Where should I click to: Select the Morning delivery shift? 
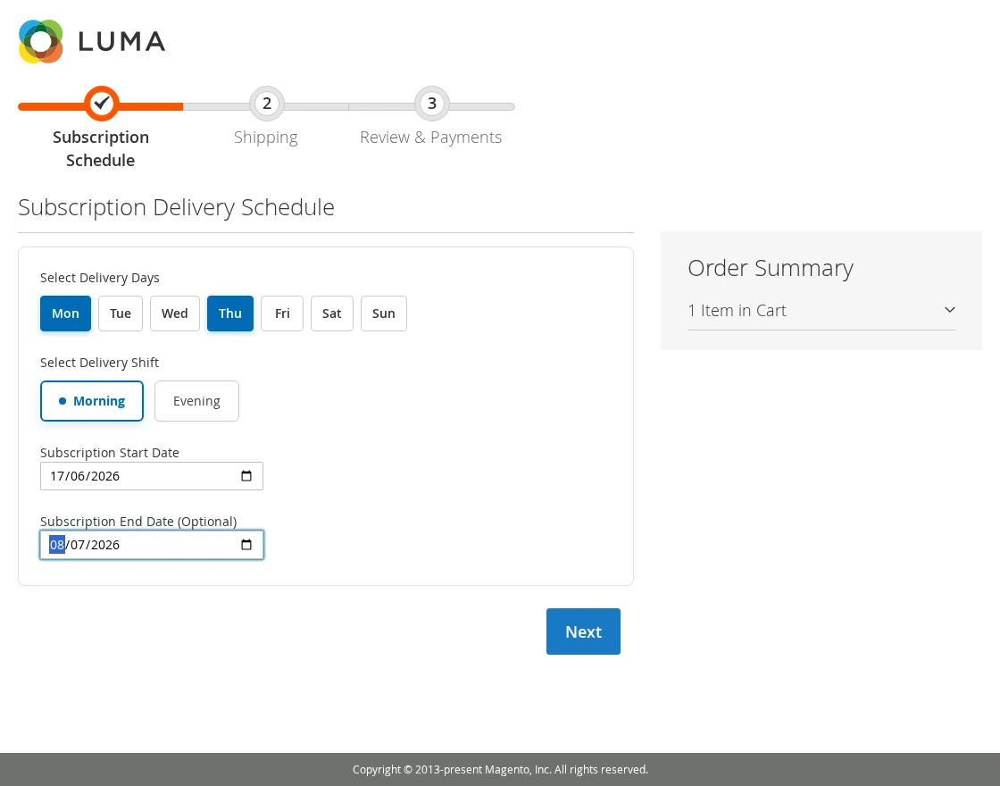92,401
